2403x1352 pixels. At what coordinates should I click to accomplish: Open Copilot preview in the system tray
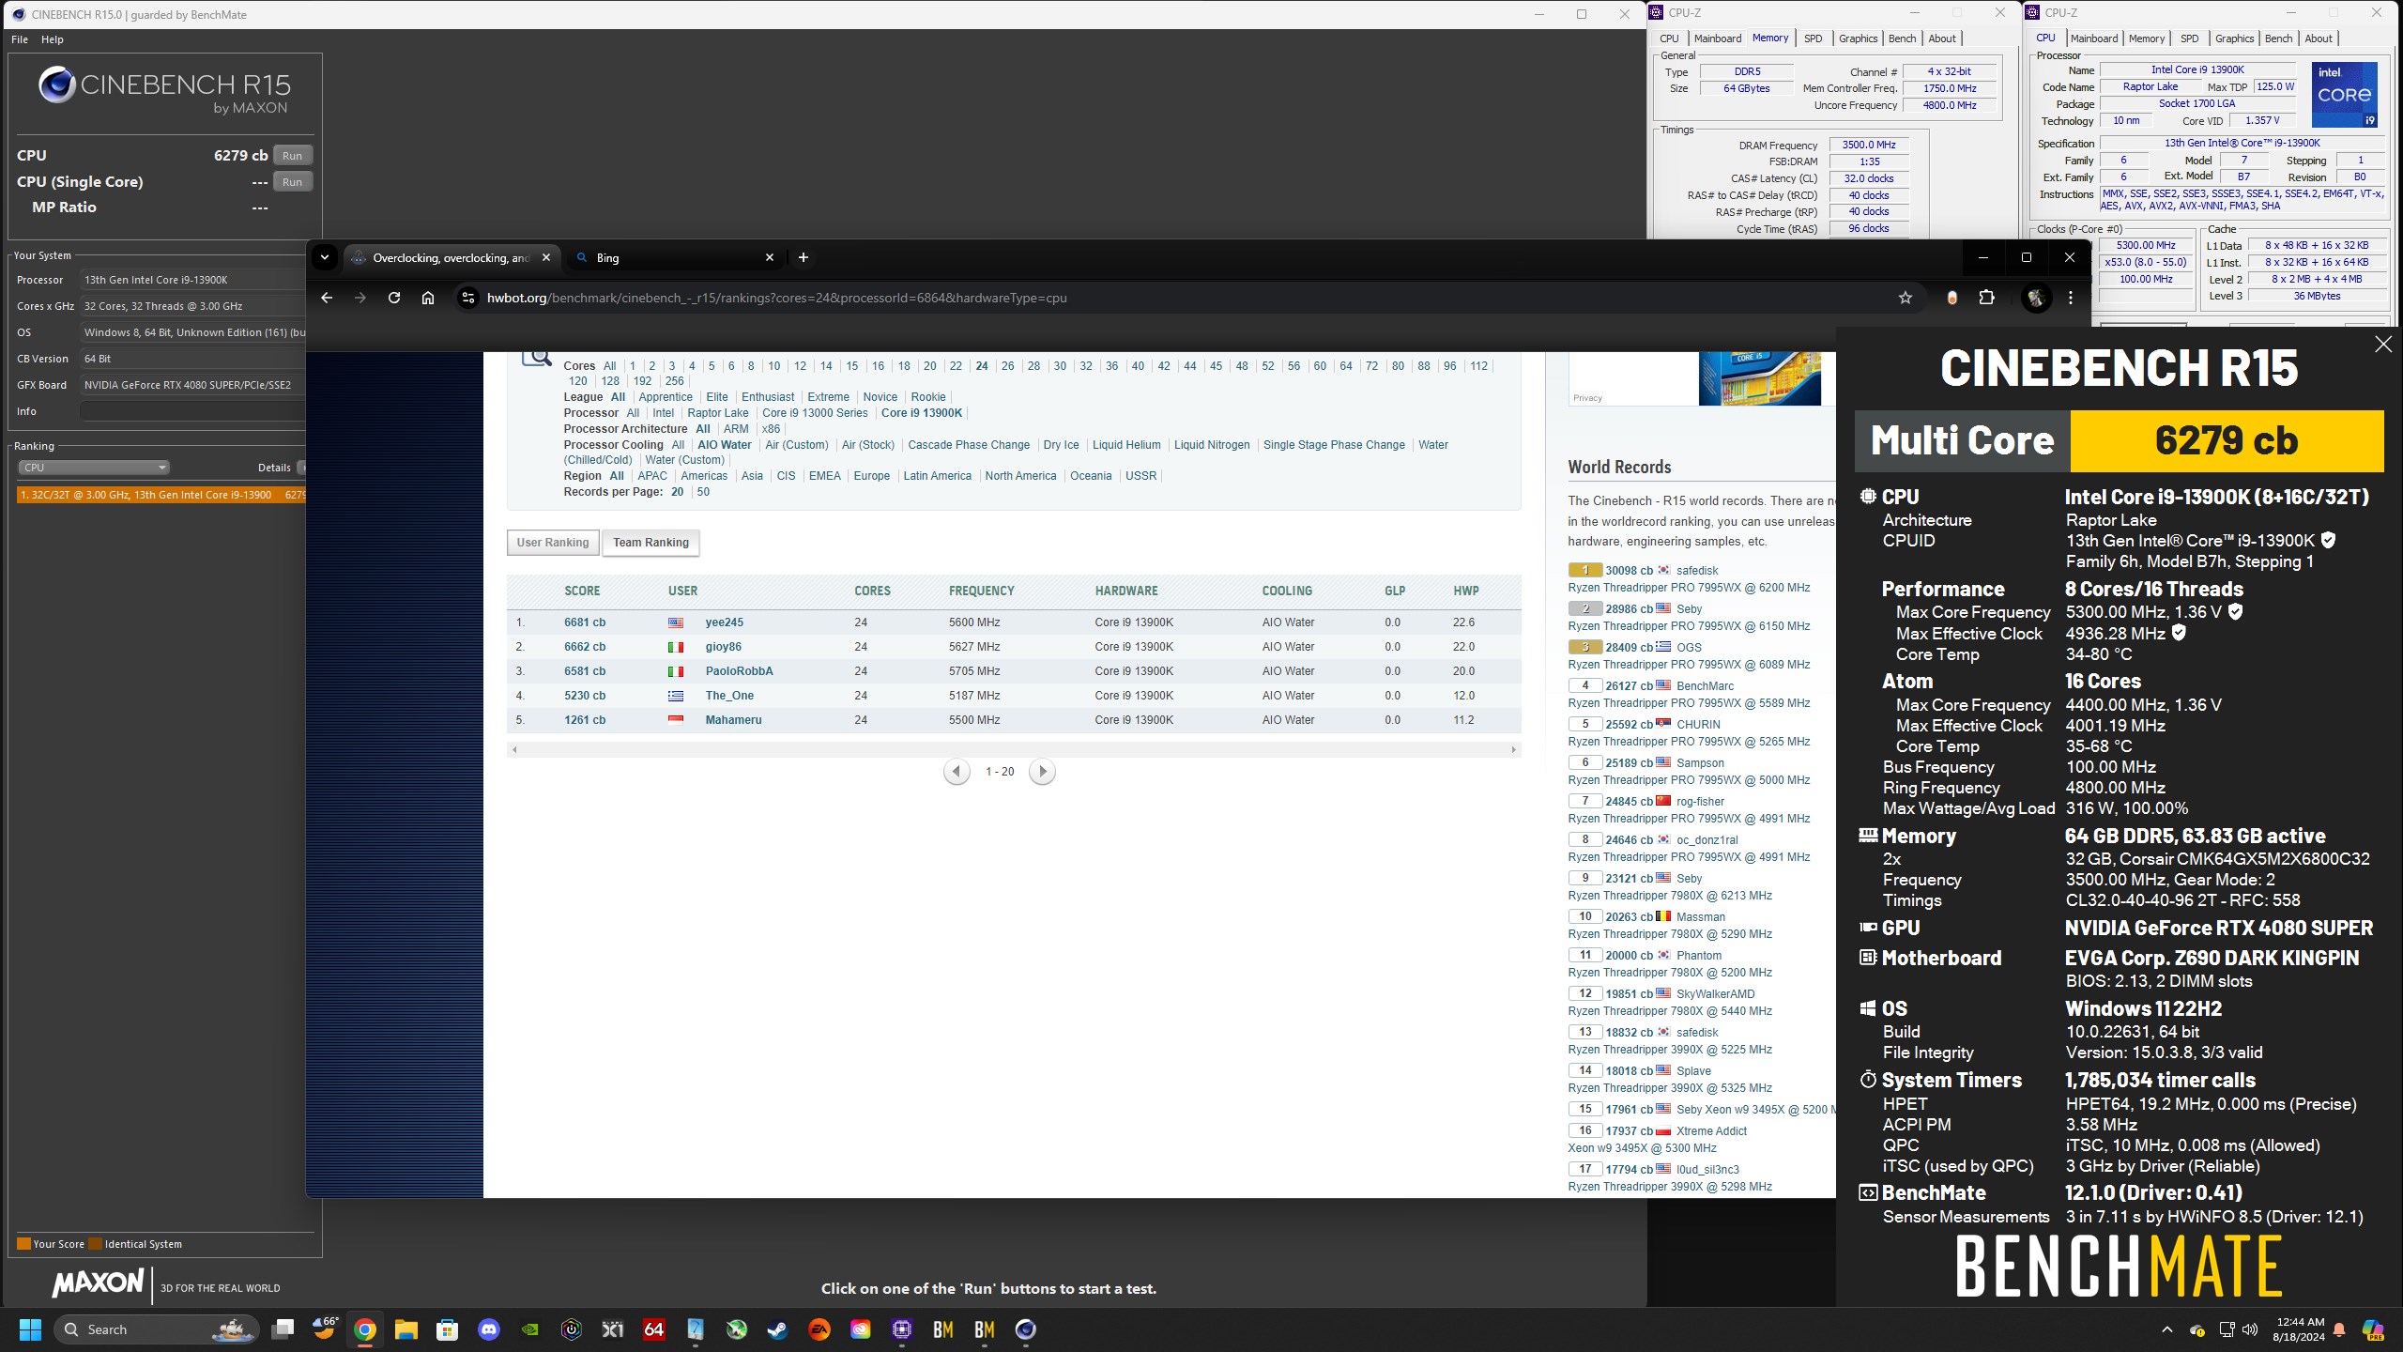point(2373,1329)
